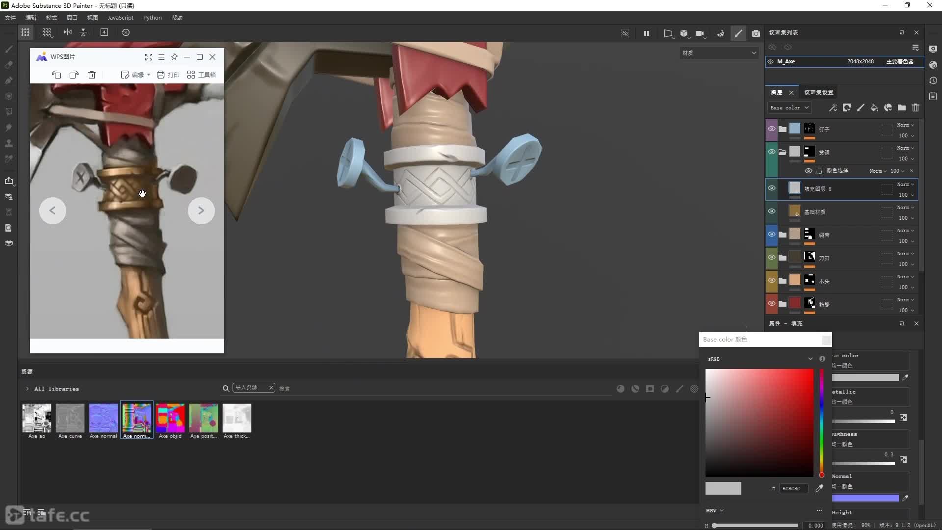The image size is (942, 530).
Task: Hide the 钉子 folder layer
Action: click(x=772, y=129)
